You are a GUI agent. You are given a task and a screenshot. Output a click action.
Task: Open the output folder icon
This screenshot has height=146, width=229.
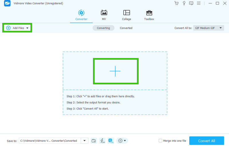[x=94, y=141]
